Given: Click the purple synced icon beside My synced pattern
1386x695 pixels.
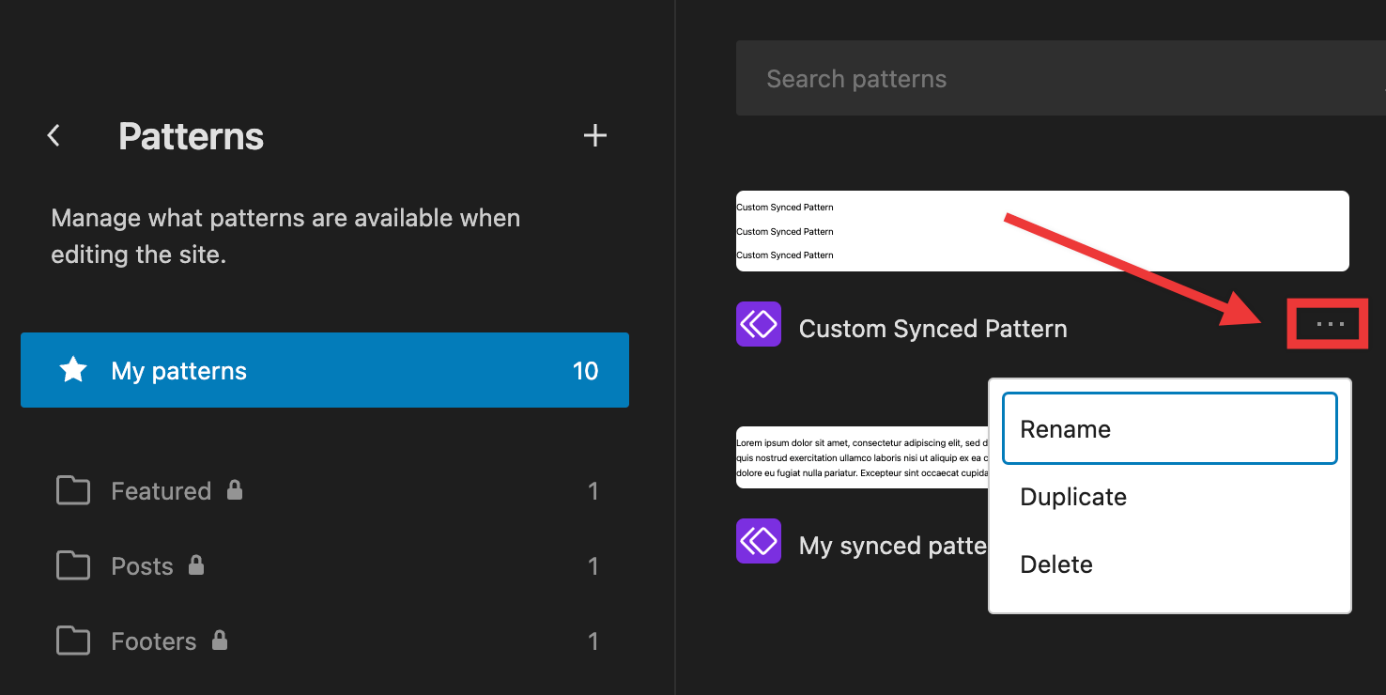Looking at the screenshot, I should tap(759, 541).
